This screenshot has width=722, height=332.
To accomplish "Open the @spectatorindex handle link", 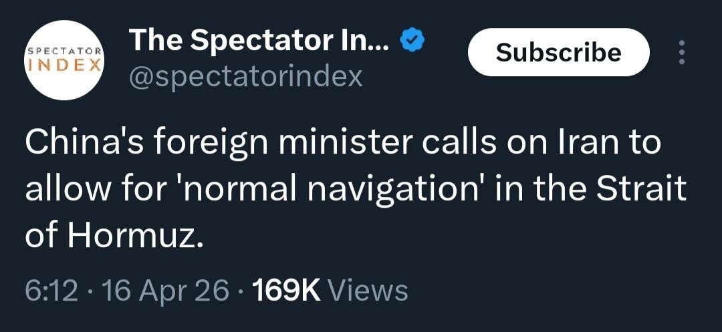I will pos(246,77).
